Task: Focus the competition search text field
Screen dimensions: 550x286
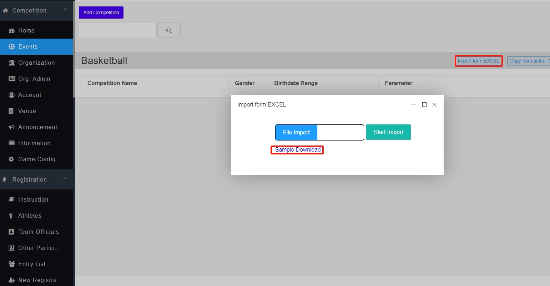Action: tap(117, 30)
